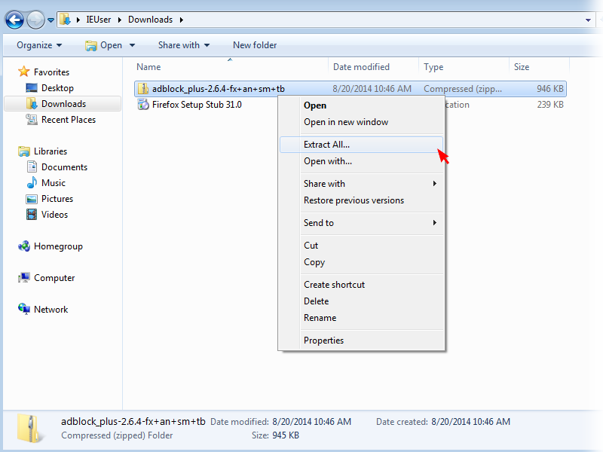Select the Network label in sidebar
Image resolution: width=603 pixels, height=452 pixels.
[x=51, y=310]
